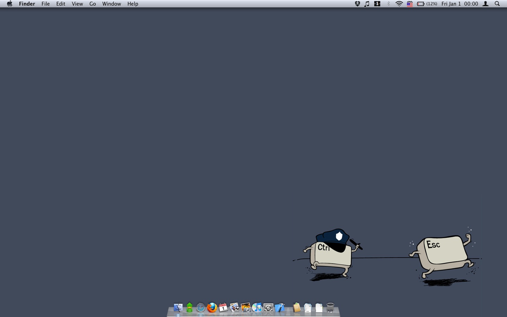The width and height of the screenshot is (507, 317).
Task: Open the Trash in the Dock
Action: pyautogui.click(x=330, y=307)
